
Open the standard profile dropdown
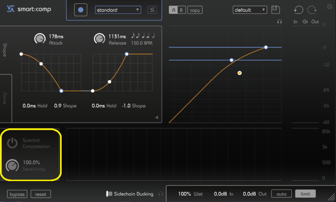click(118, 10)
